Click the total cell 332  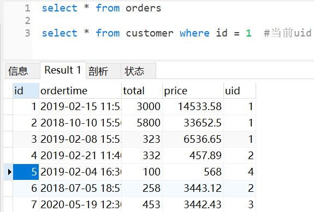(x=142, y=155)
